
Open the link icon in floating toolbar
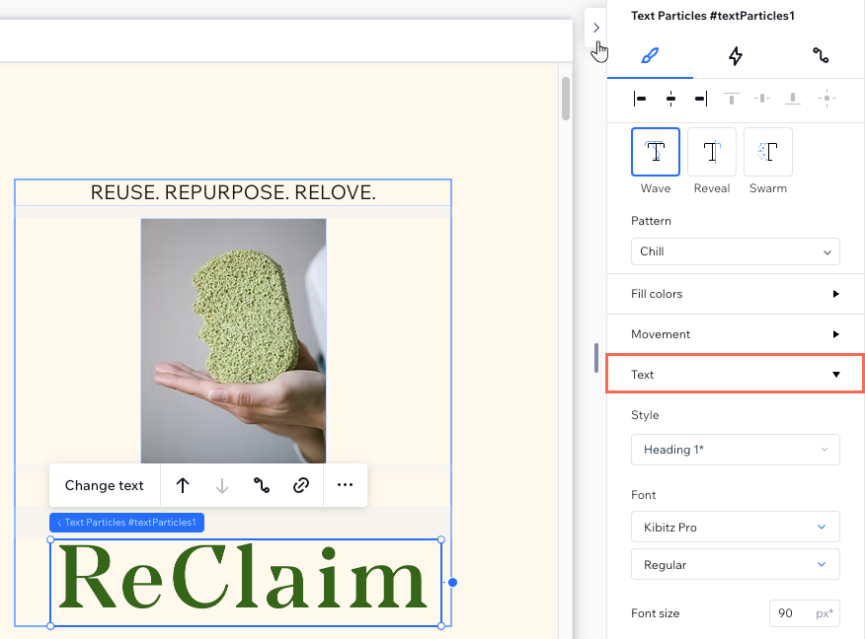click(301, 485)
